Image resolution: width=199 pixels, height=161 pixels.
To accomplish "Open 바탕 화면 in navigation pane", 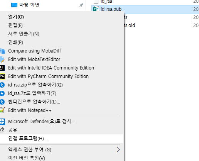I will [x=29, y=5].
